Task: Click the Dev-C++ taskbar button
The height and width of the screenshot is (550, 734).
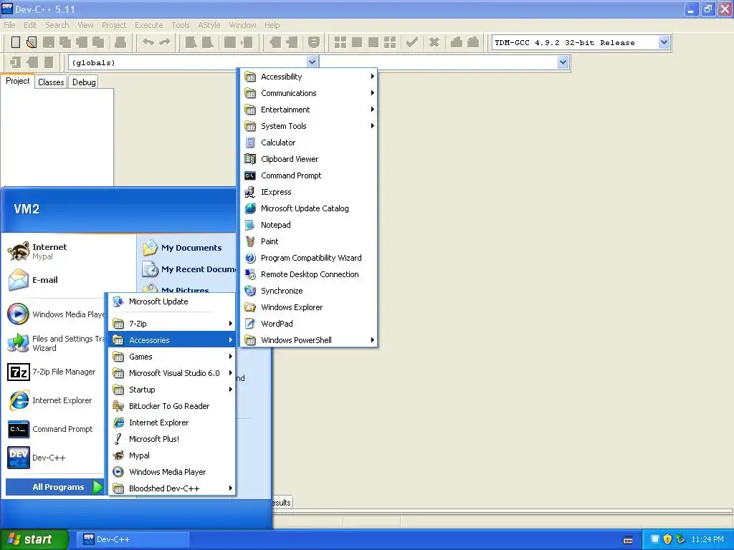Action: (134, 539)
